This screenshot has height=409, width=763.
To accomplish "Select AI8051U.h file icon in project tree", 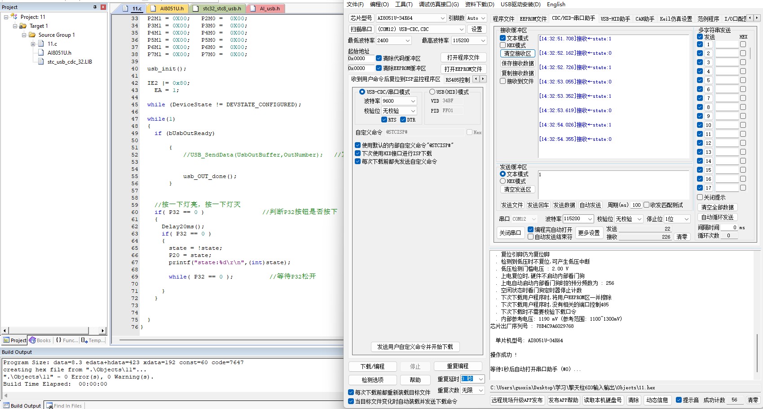I will (x=41, y=52).
